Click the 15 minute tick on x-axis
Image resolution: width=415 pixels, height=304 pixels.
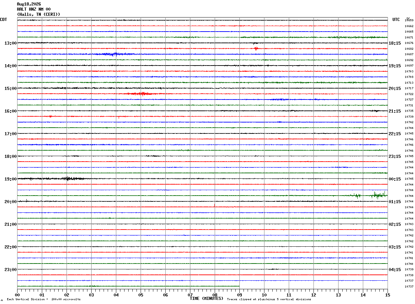tap(388, 295)
